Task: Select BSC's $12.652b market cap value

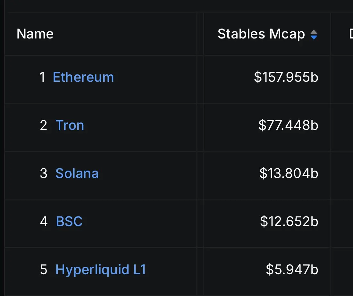Action: (x=289, y=221)
